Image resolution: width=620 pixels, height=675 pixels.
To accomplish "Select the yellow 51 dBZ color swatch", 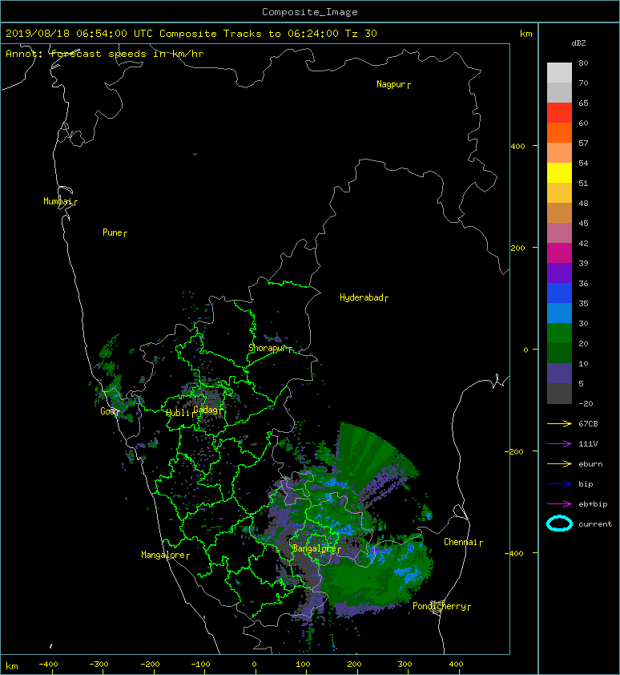I will [559, 172].
